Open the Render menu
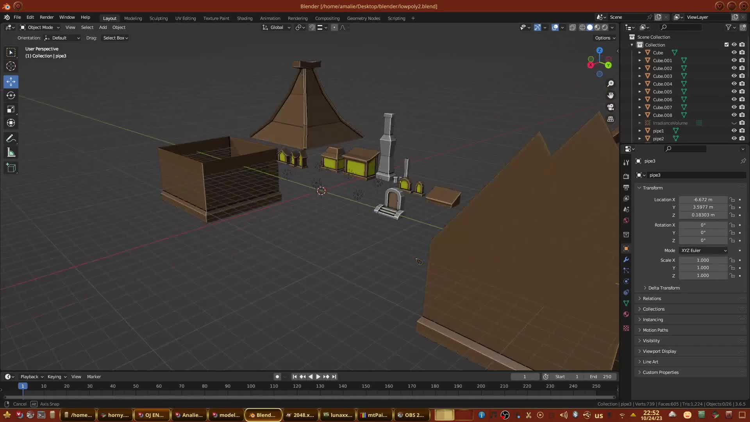 click(x=46, y=17)
